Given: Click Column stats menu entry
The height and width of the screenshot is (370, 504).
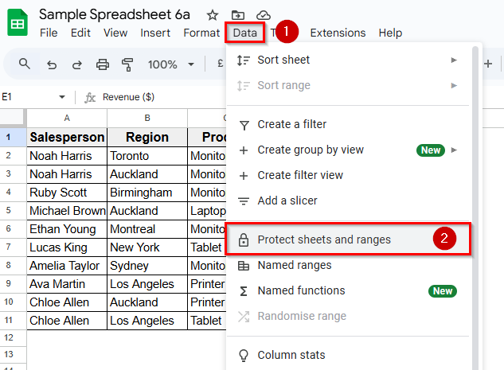Looking at the screenshot, I should 291,355.
